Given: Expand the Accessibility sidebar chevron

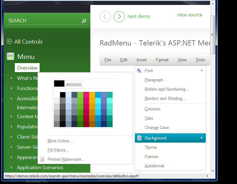Looking at the screenshot, I should click(11, 99).
